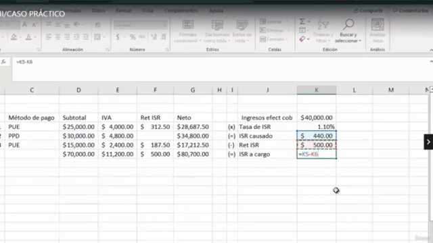
Task: Open Dar formato como tabla
Action: pyautogui.click(x=217, y=31)
